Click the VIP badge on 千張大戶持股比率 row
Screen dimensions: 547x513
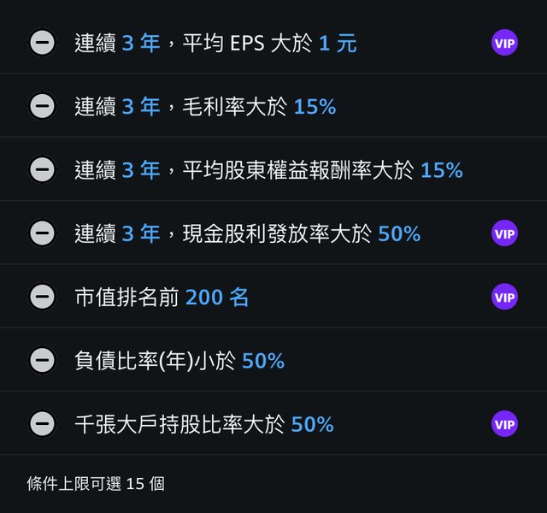click(504, 423)
